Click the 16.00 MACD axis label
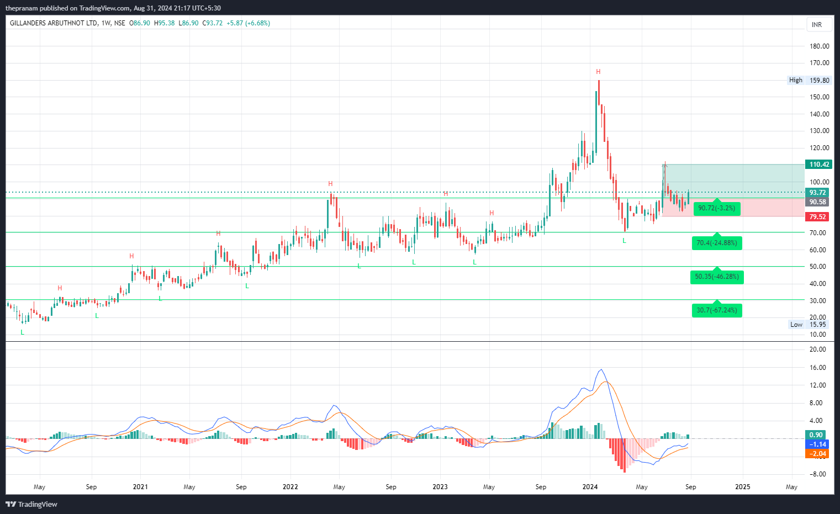Image resolution: width=840 pixels, height=514 pixels. click(x=818, y=368)
